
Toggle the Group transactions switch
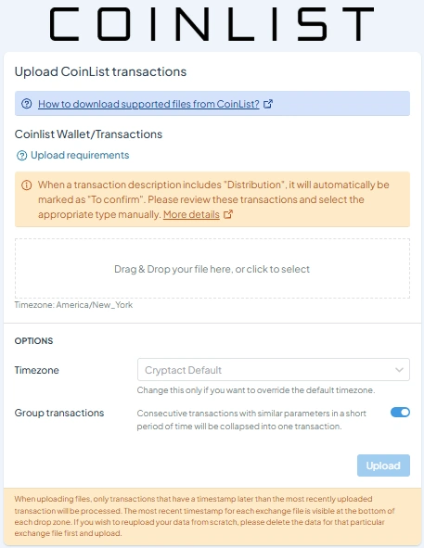[x=400, y=413]
